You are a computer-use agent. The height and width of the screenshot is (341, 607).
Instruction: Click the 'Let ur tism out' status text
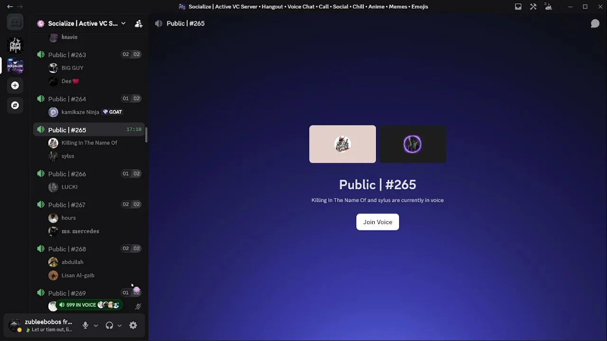[52, 330]
